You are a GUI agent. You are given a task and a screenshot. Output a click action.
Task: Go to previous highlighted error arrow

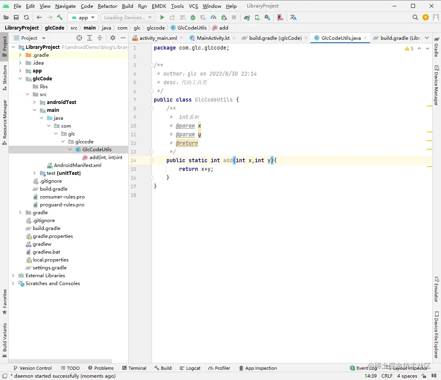click(x=419, y=48)
